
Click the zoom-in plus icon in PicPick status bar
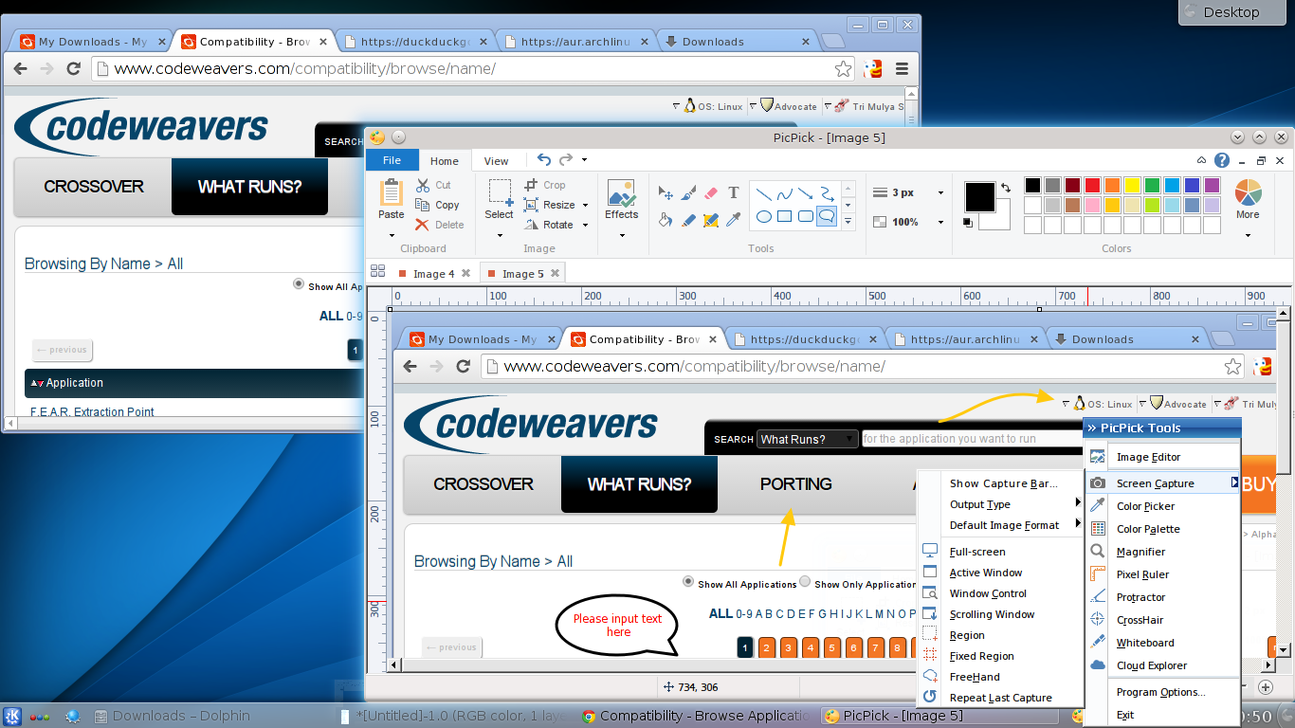(x=1266, y=687)
